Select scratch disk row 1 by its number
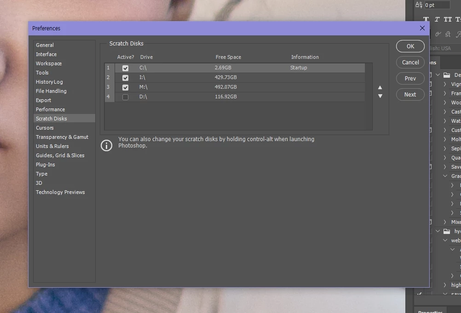Image resolution: width=461 pixels, height=313 pixels. click(108, 68)
